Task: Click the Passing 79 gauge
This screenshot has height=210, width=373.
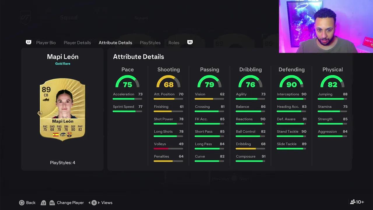Action: pyautogui.click(x=210, y=81)
